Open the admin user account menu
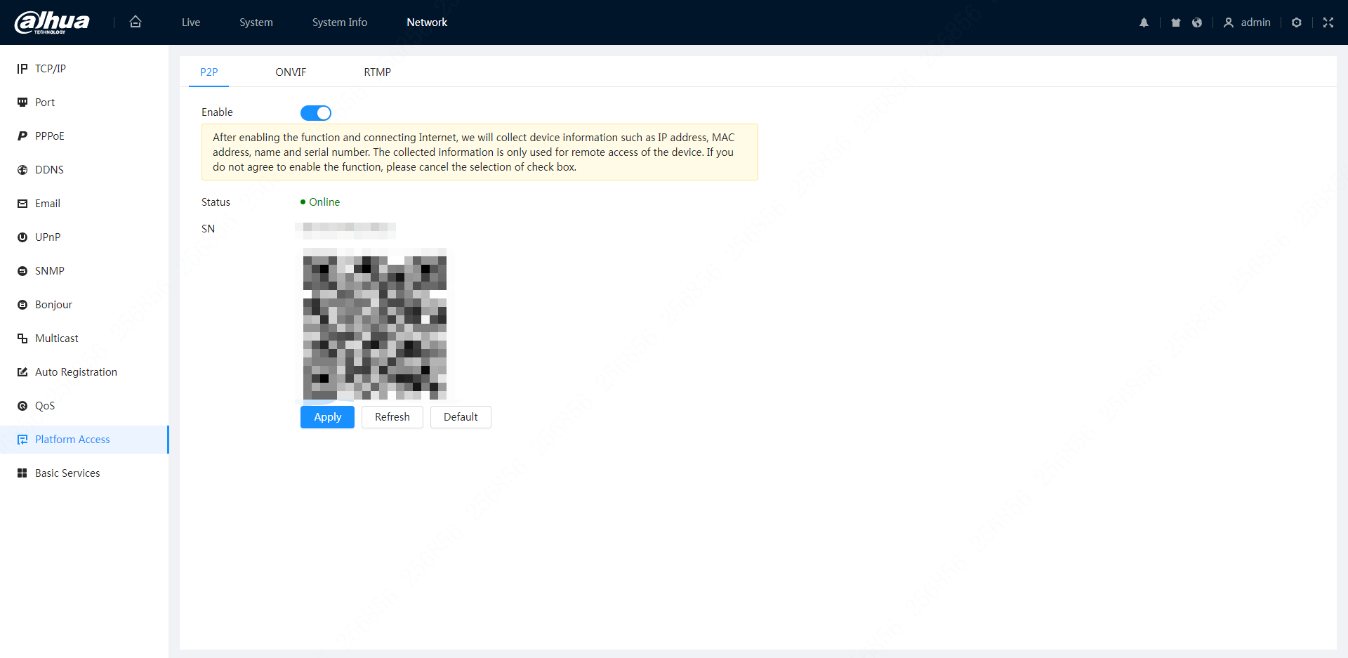Image resolution: width=1348 pixels, height=658 pixels. coord(1247,22)
